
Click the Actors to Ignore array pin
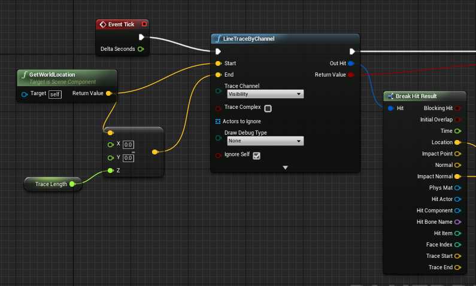point(218,121)
